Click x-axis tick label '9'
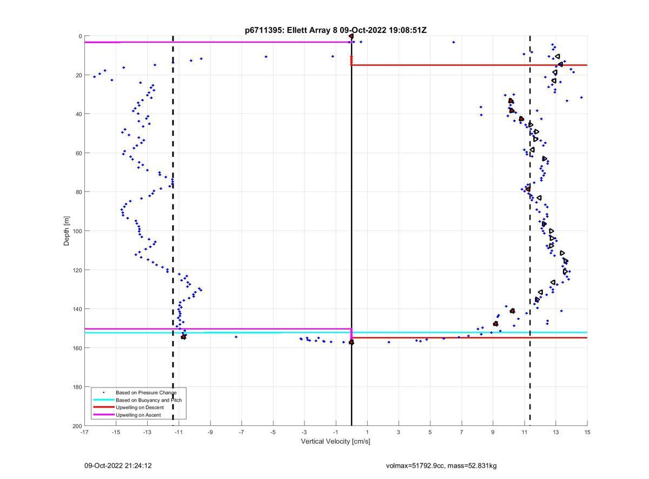 click(x=493, y=432)
